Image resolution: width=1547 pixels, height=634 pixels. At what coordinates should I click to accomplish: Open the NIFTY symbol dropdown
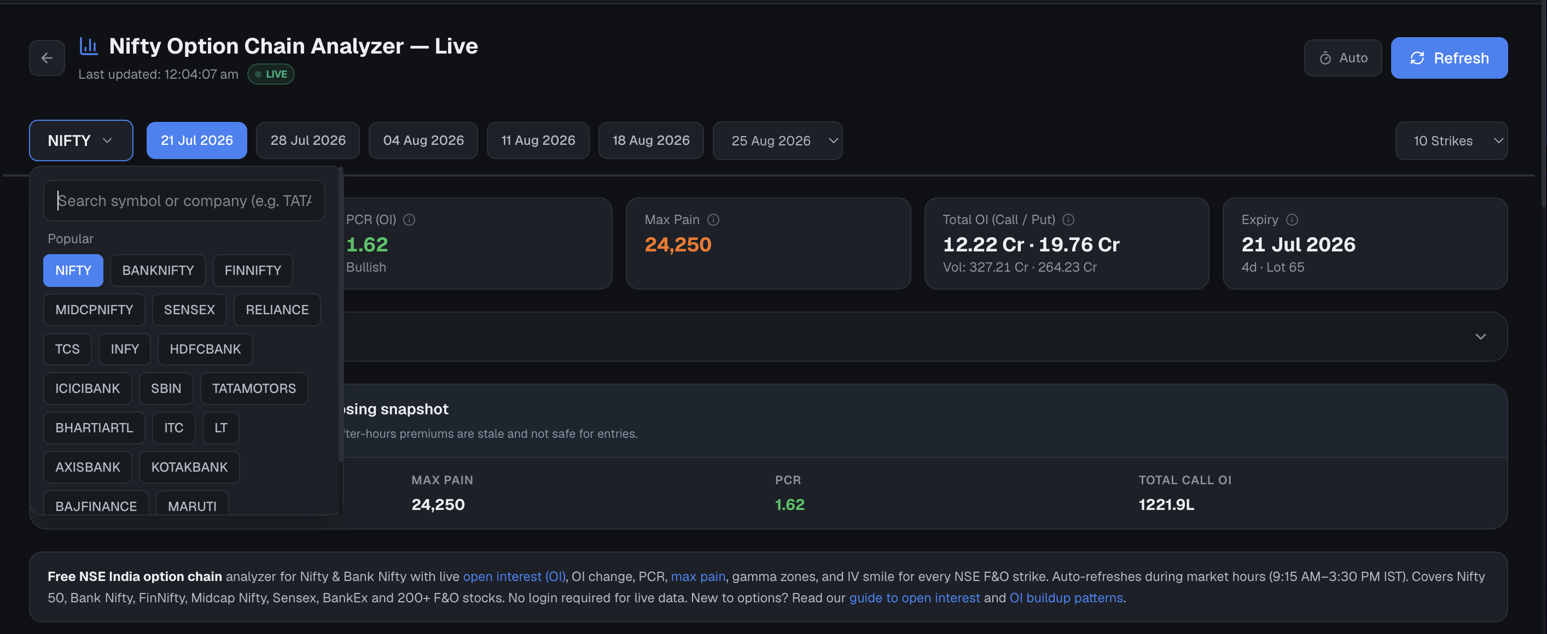[x=81, y=140]
